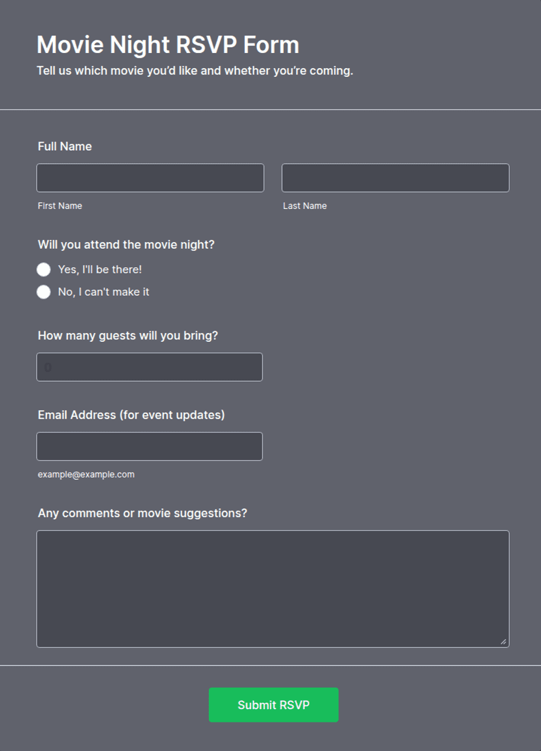Screen dimensions: 541x751
Task: Click the "Email Address (for event updates)" label
Action: (x=131, y=415)
